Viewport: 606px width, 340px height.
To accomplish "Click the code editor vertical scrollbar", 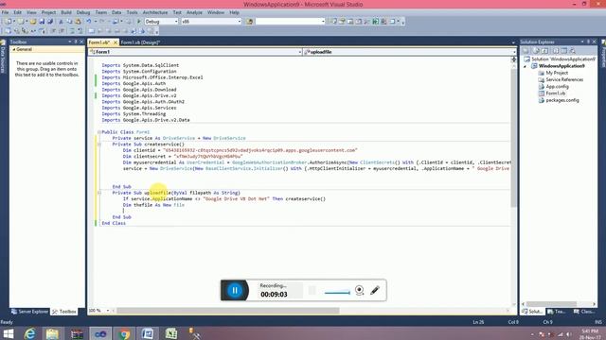I will pyautogui.click(x=513, y=139).
